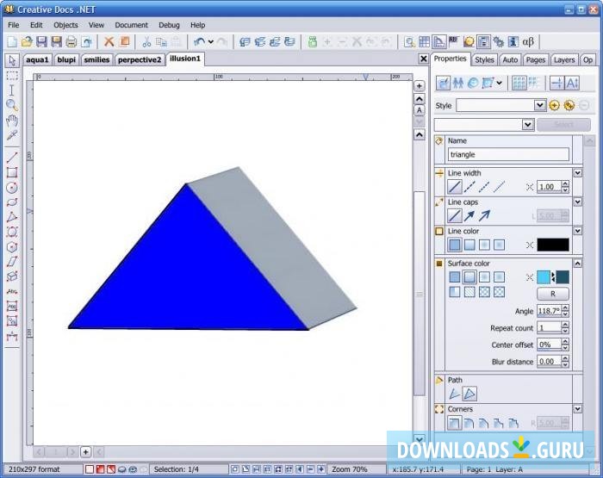Image resolution: width=603 pixels, height=478 pixels.
Task: Switch to the smilies document tab
Action: [96, 59]
